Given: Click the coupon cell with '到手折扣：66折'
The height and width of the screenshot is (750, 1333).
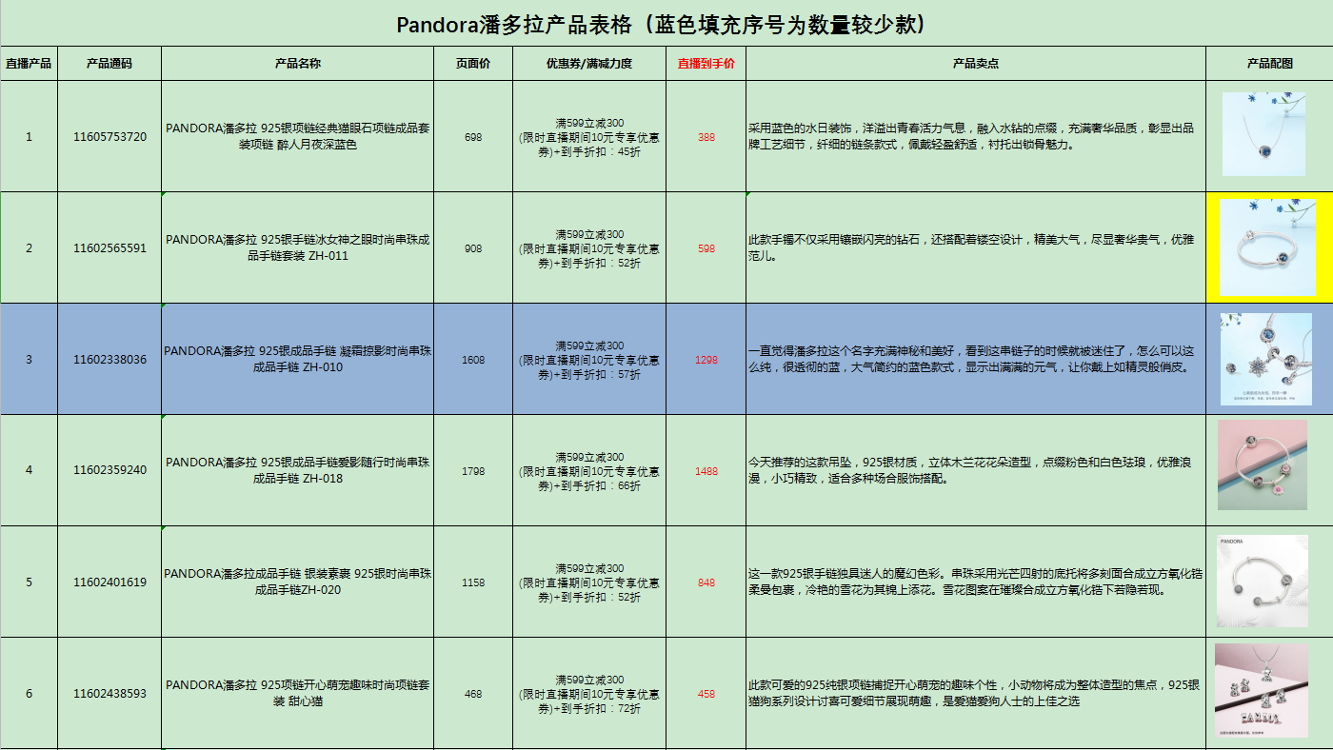Looking at the screenshot, I should click(x=589, y=470).
